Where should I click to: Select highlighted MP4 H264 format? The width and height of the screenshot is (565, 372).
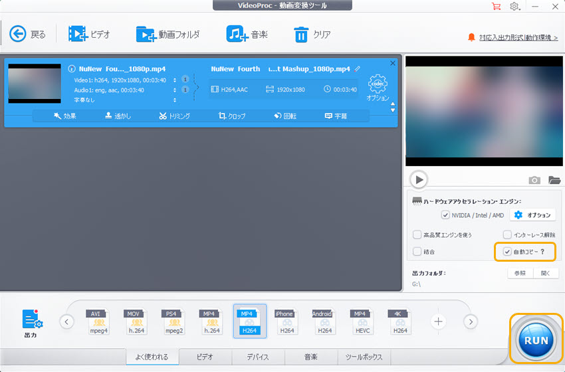coord(250,322)
